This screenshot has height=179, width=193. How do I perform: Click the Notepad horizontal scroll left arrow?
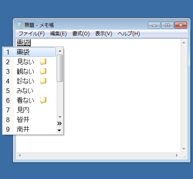point(20,155)
